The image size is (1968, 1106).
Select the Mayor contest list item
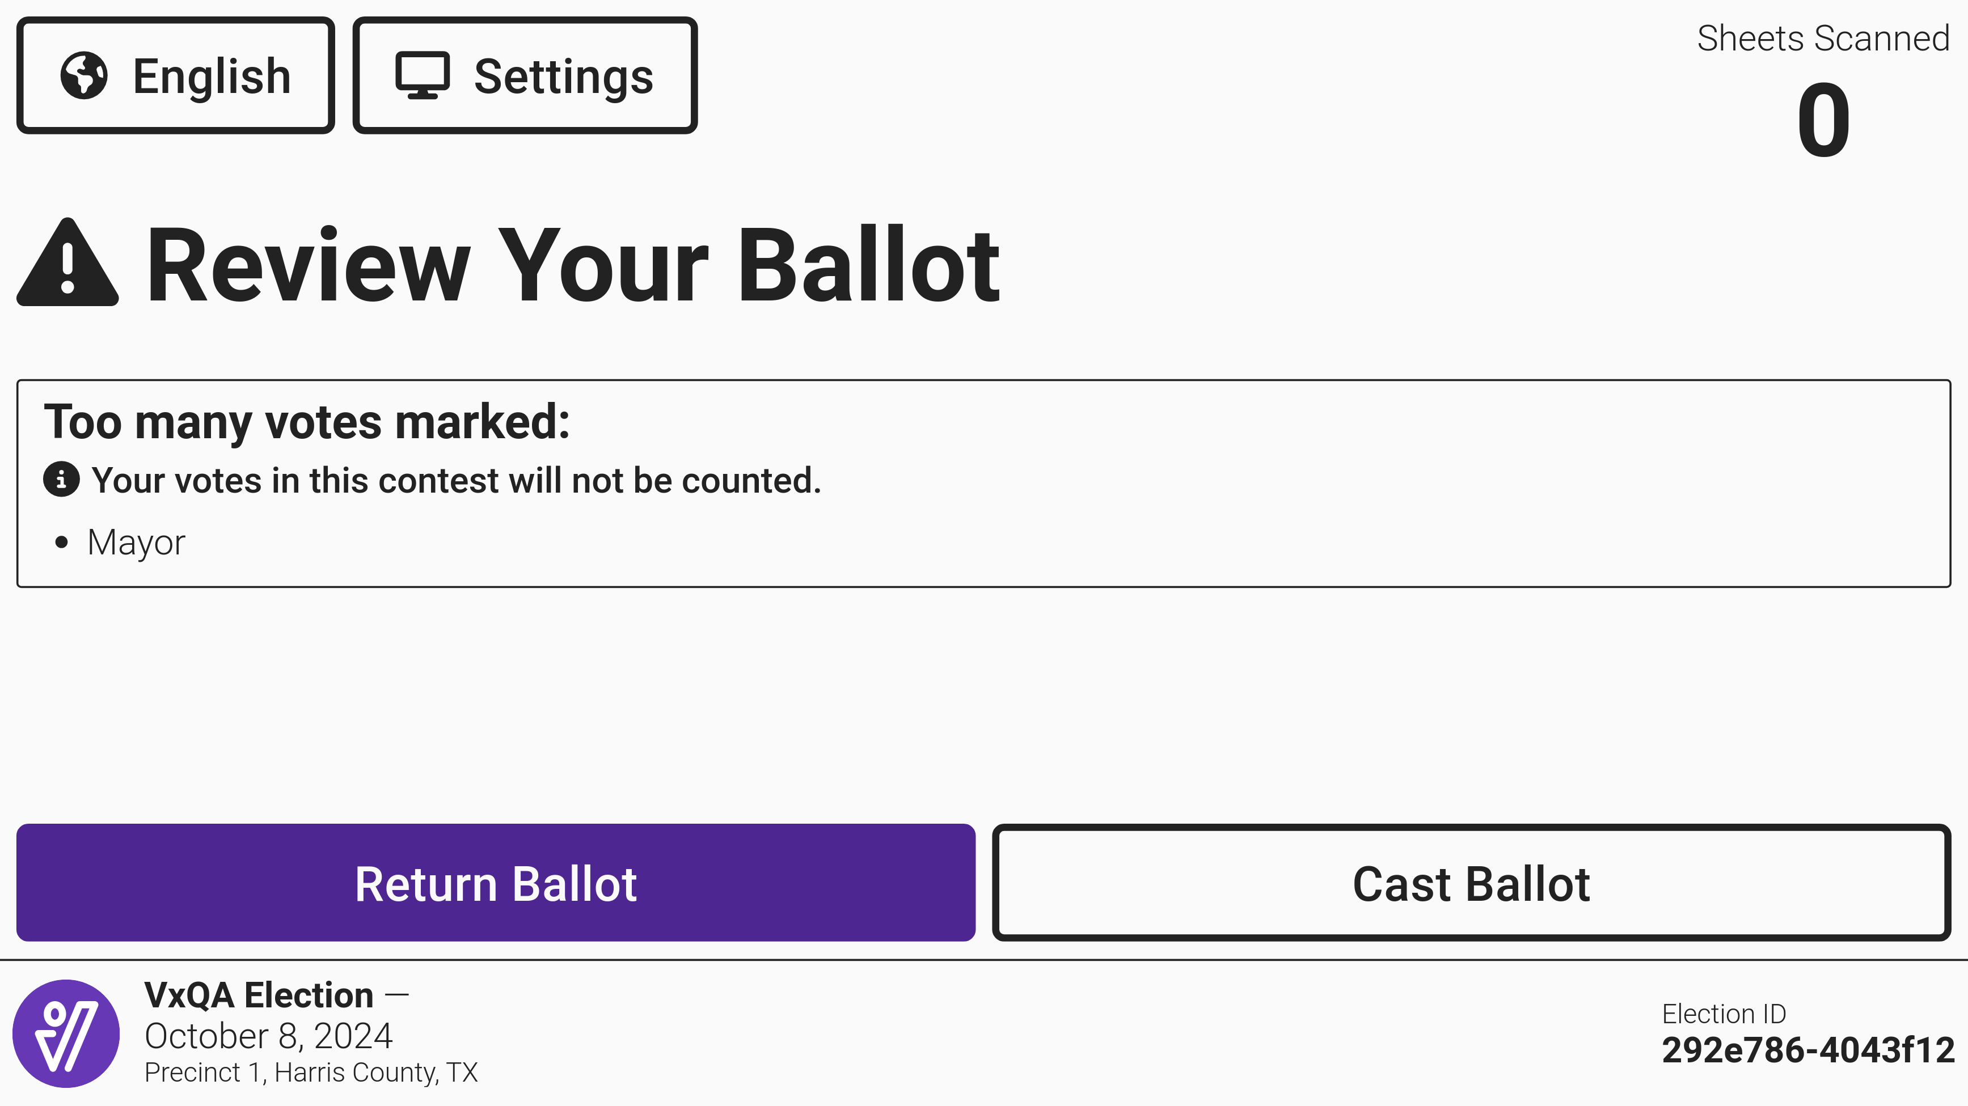136,543
